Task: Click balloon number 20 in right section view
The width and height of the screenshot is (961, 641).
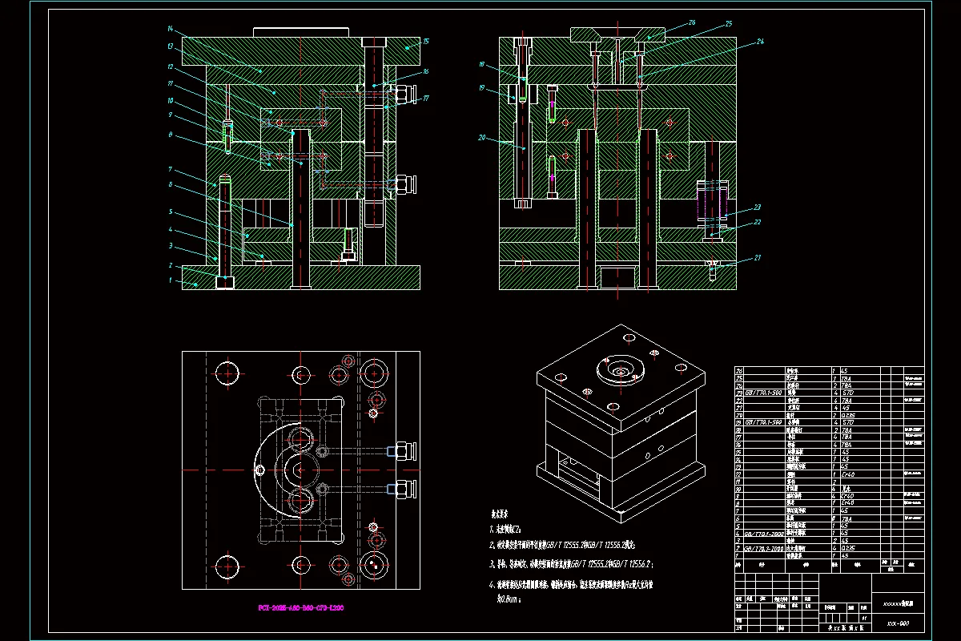Action: 482,137
